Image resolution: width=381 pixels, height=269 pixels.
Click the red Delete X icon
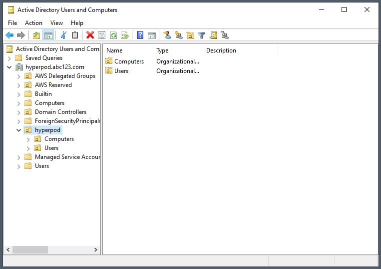click(90, 35)
